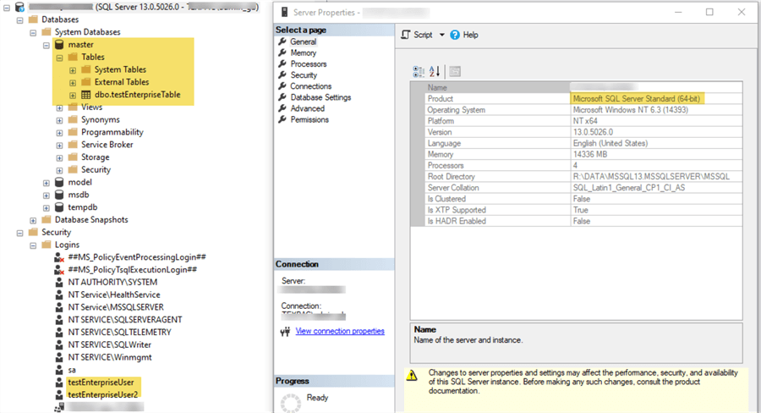The width and height of the screenshot is (761, 413).
Task: Open the Script dropdown arrow
Action: point(441,35)
